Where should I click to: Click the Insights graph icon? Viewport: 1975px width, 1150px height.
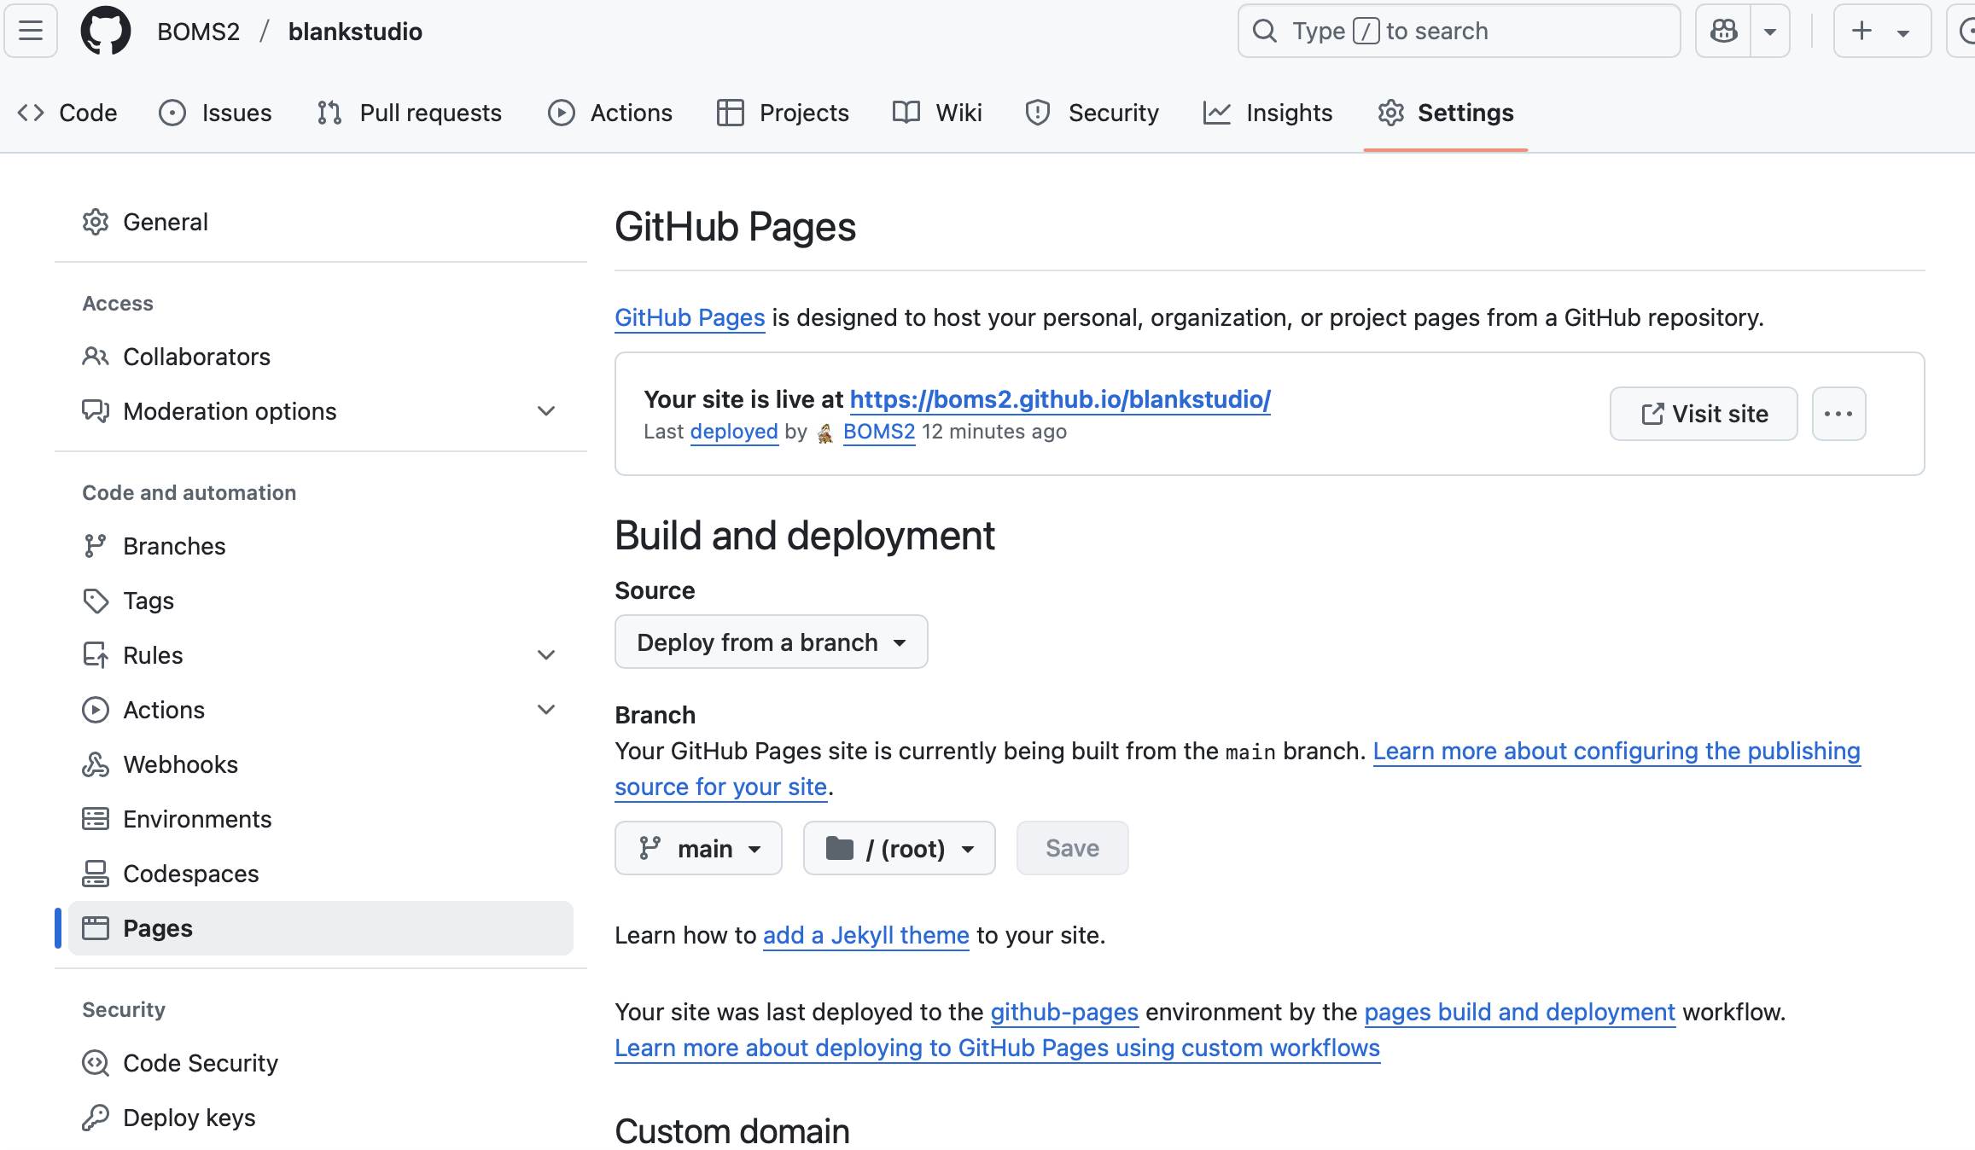point(1217,113)
